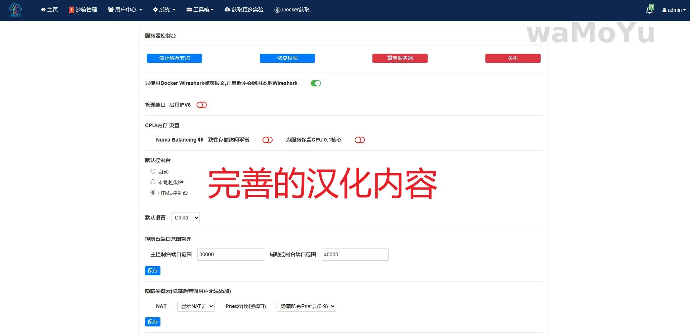Open 沙箱管理 via its red badge icon
This screenshot has width=690, height=336.
coord(71,10)
